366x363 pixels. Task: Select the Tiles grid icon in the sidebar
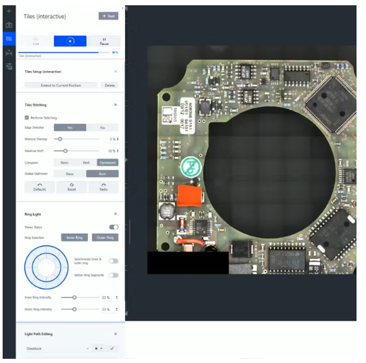(8, 39)
